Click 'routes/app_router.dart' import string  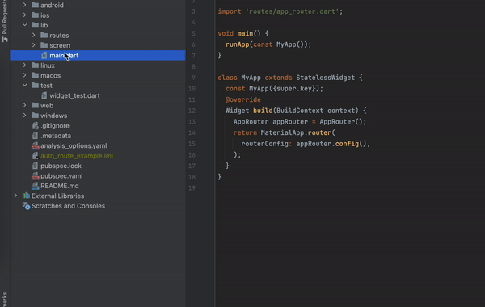click(292, 11)
